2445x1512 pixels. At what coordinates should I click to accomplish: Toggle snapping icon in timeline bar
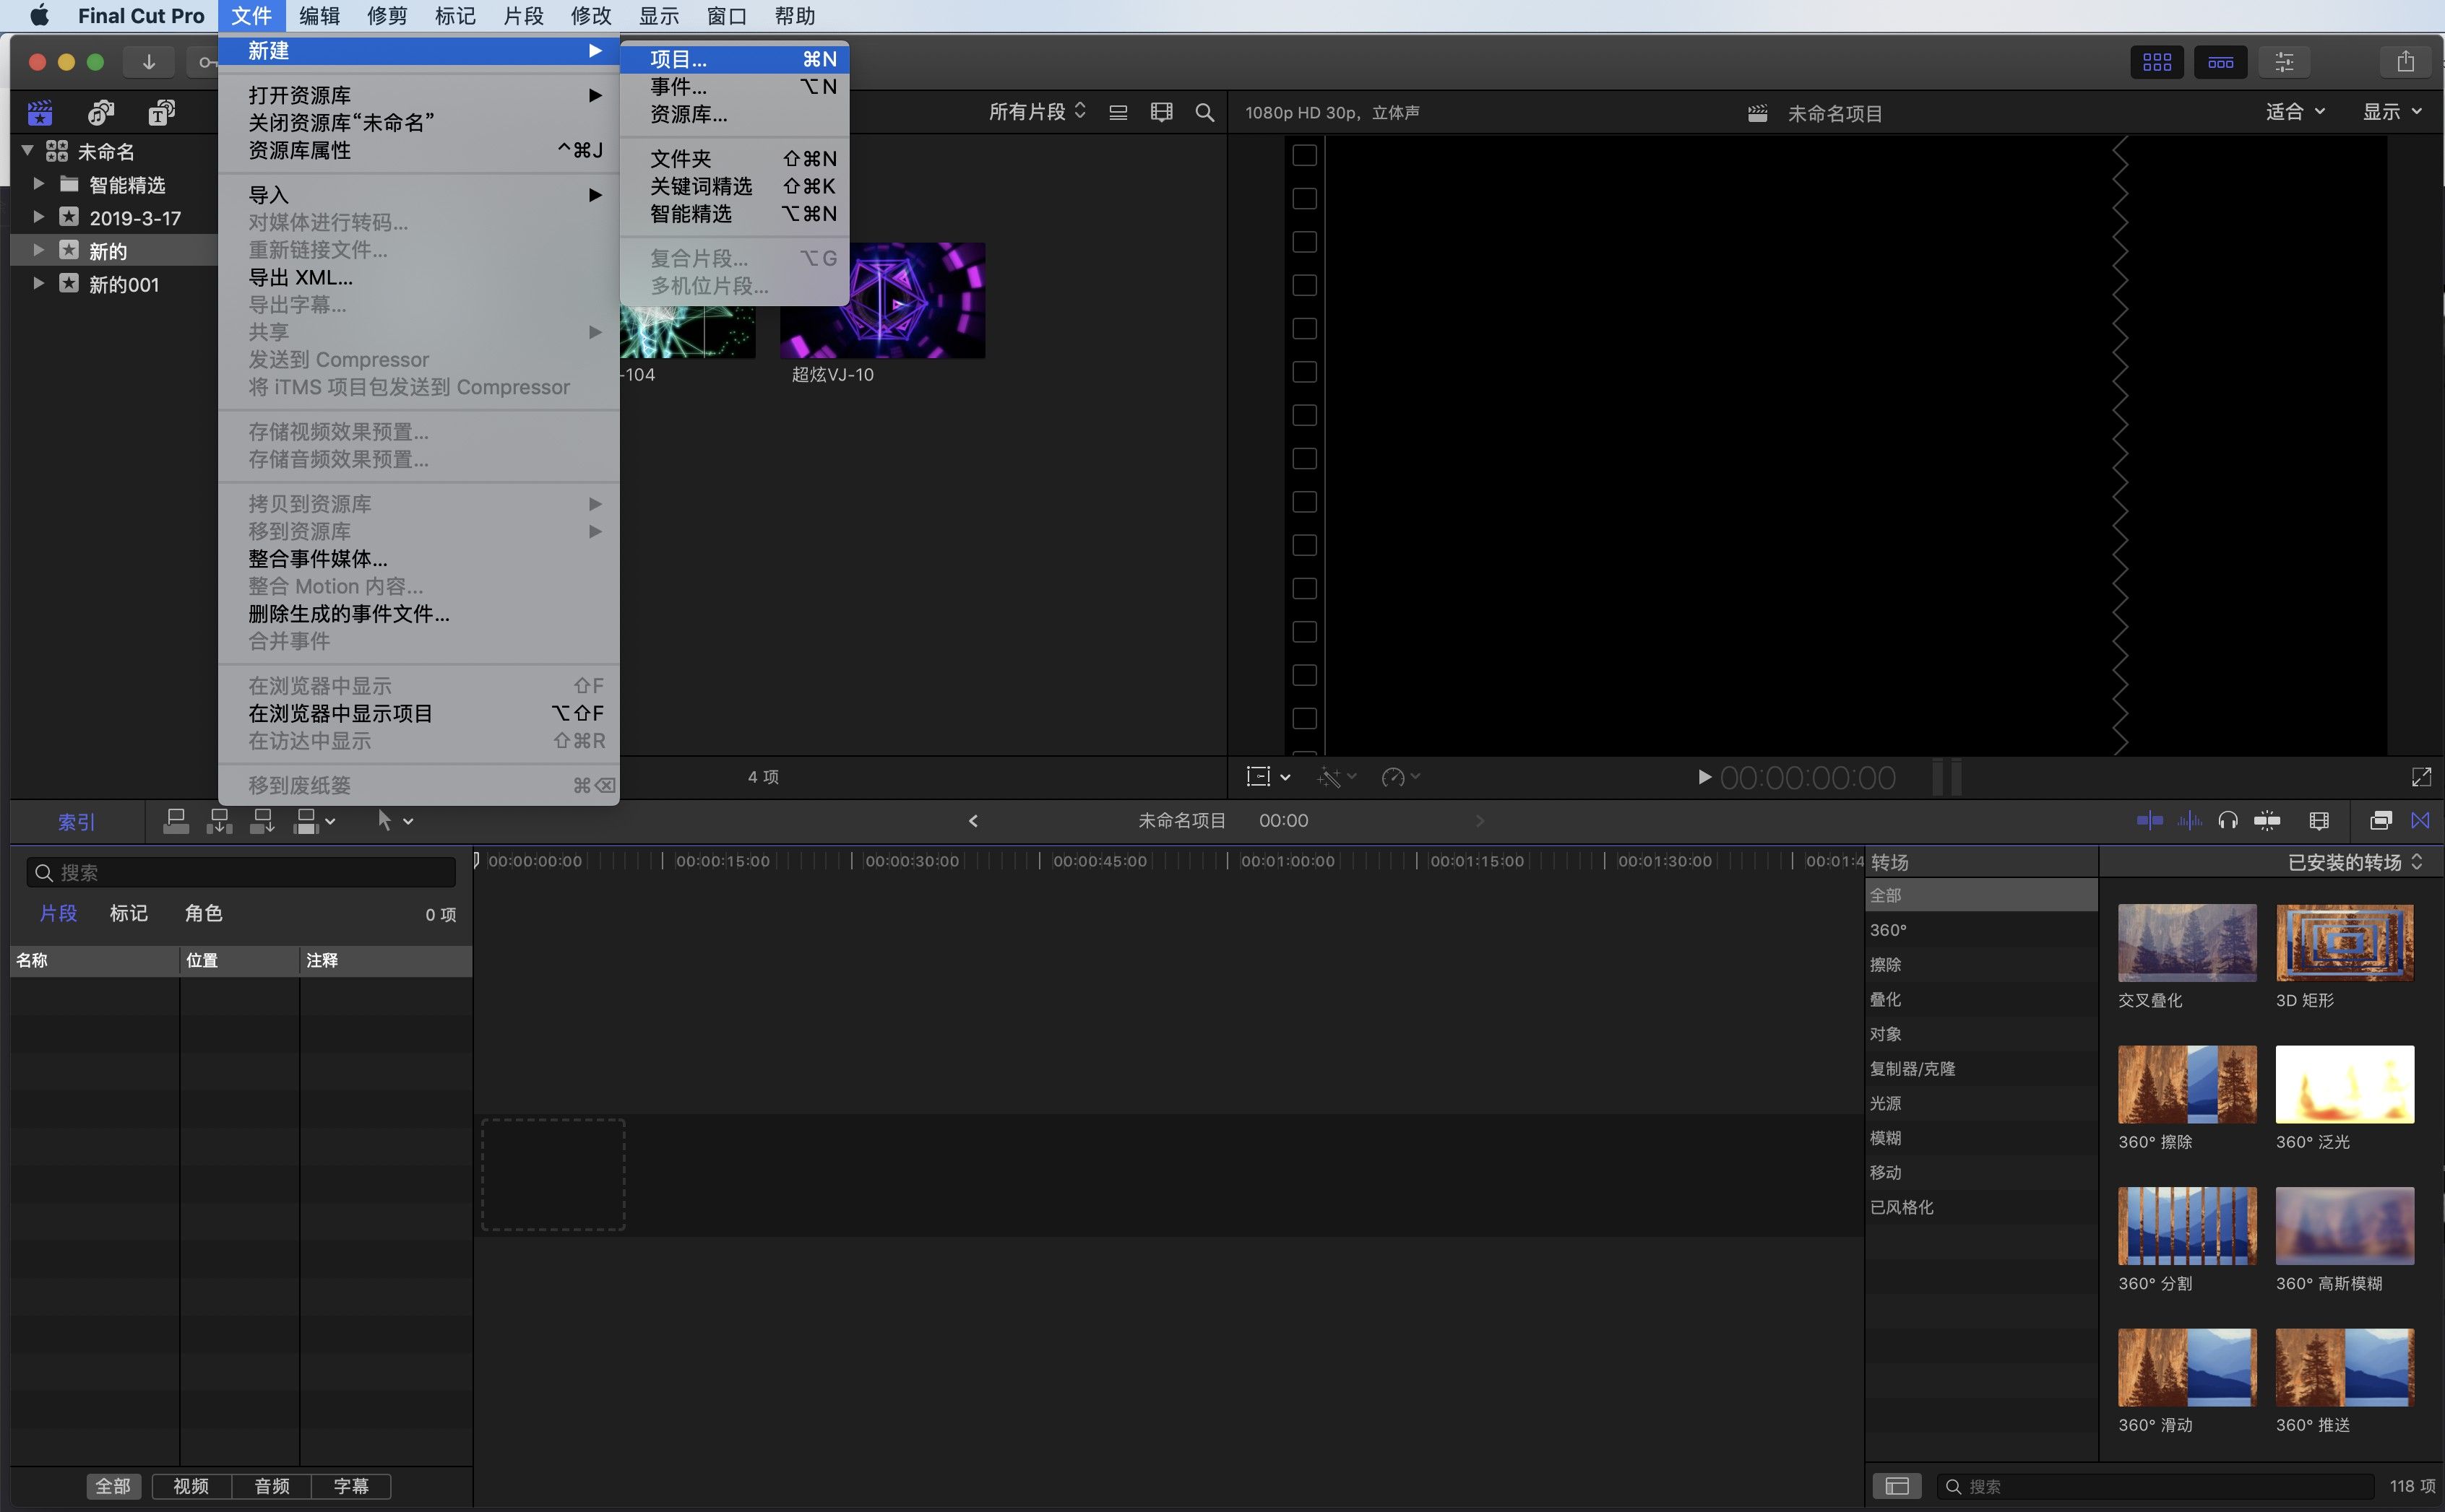pyautogui.click(x=2267, y=820)
